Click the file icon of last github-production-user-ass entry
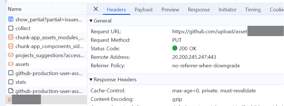This screenshot has width=284, height=106. (11, 91)
